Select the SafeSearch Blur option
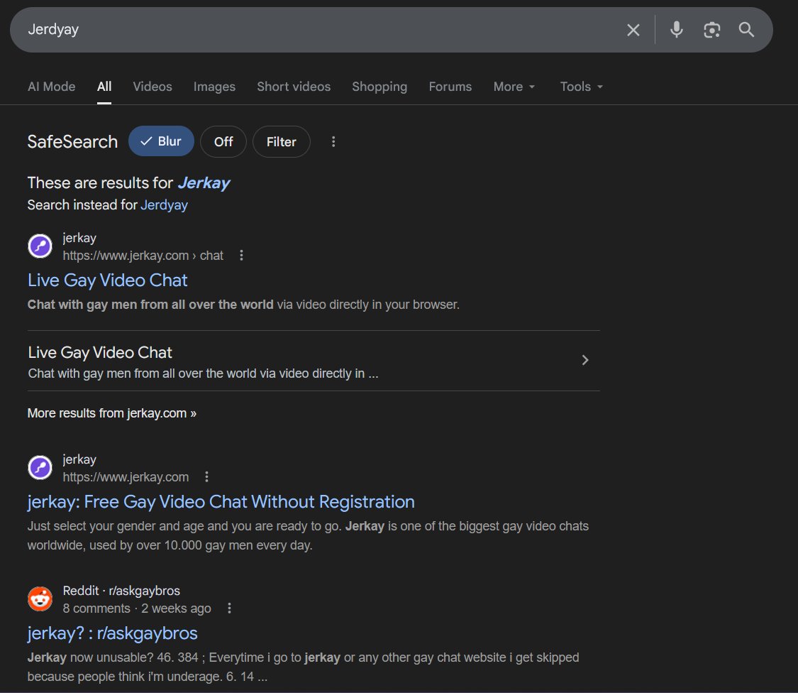 [x=161, y=141]
